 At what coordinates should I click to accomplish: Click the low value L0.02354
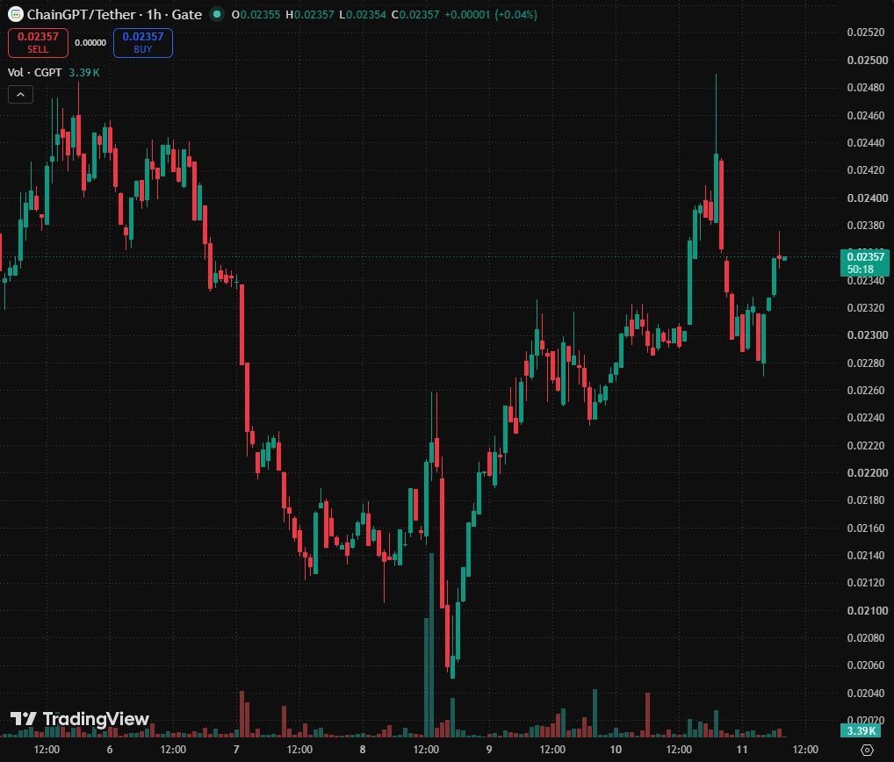[x=363, y=15]
